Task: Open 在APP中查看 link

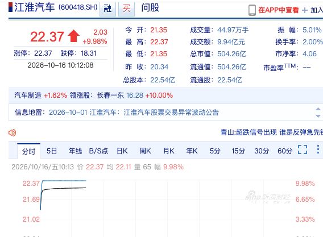Action: pos(278,10)
